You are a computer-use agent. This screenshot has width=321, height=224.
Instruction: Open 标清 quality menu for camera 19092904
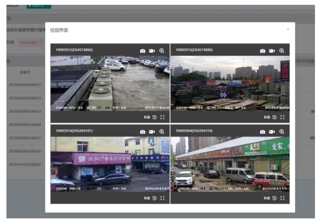tap(266, 198)
